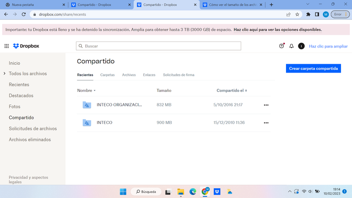Open the Chrome profile M avatar
352x198 pixels.
[326, 15]
